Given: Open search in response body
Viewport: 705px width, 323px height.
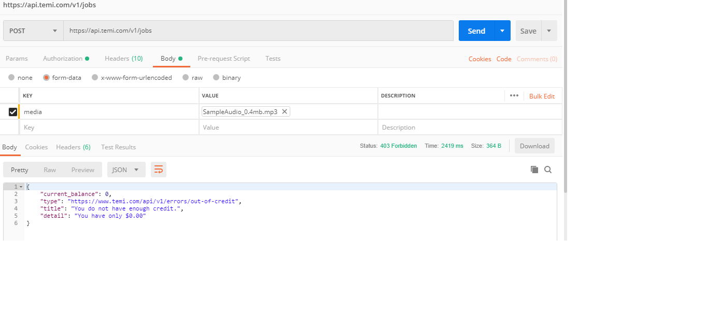Looking at the screenshot, I should (x=548, y=170).
